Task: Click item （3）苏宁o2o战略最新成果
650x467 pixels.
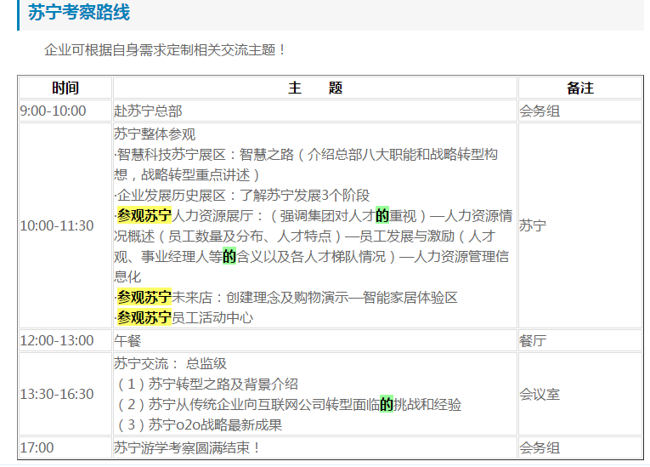Action: click(x=199, y=424)
